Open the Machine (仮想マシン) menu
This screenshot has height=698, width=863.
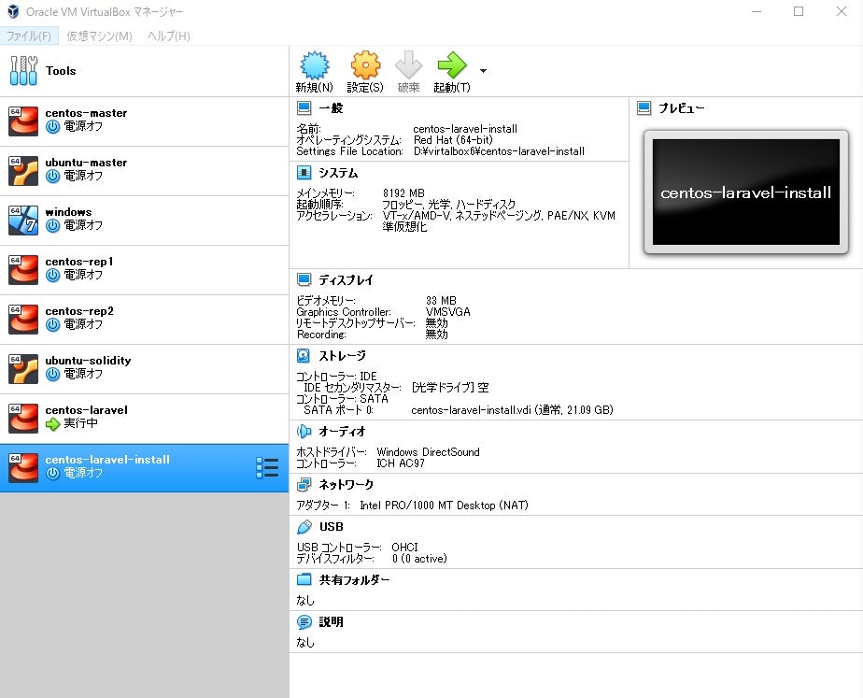pyautogui.click(x=99, y=36)
